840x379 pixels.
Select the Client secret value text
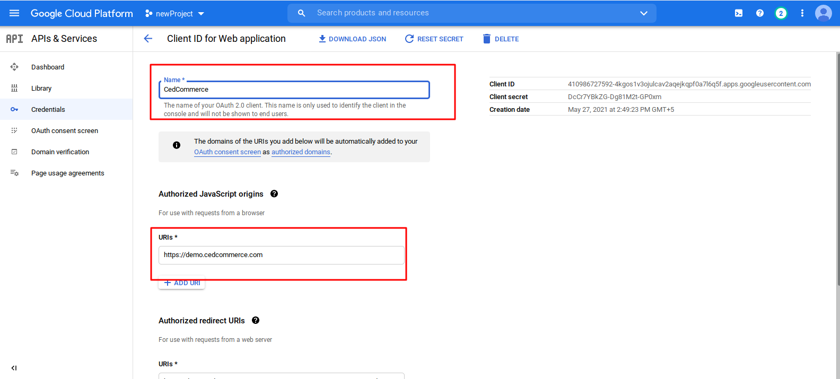tap(615, 97)
